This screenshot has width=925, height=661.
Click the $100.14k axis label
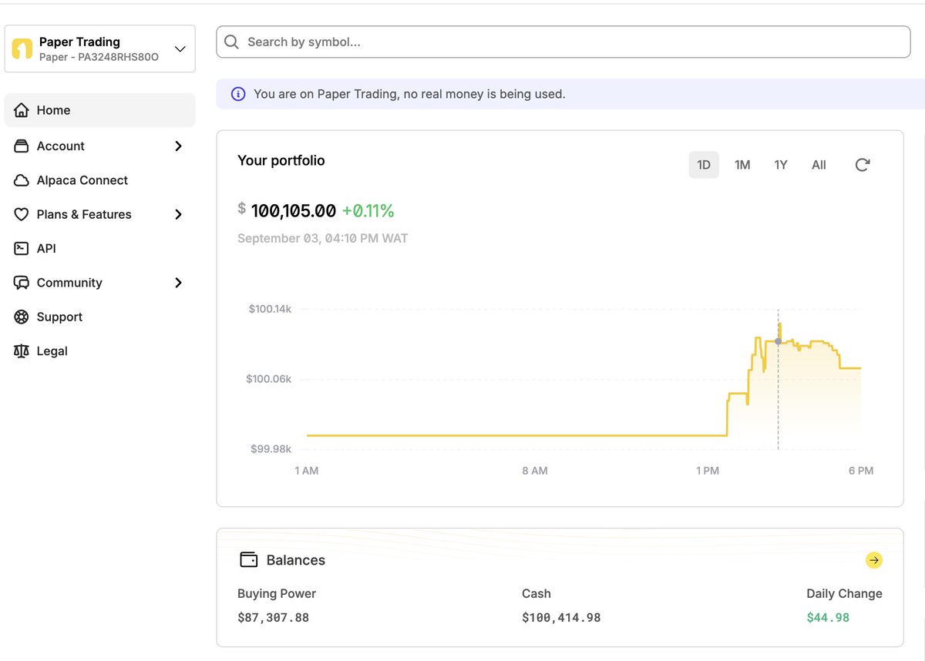point(270,309)
